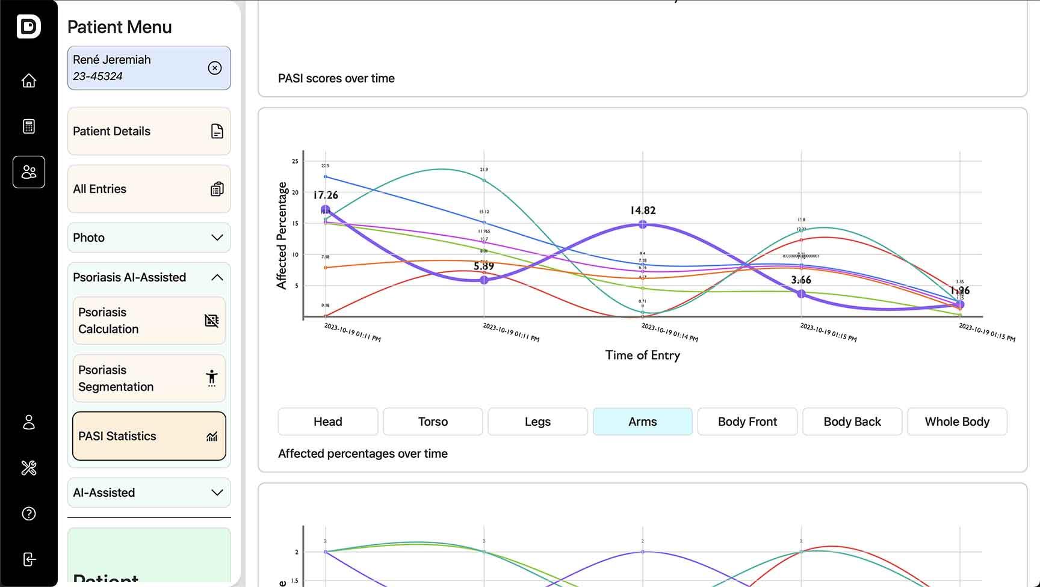Open PASI Statistics menu item
Viewport: 1040px width, 587px height.
tap(149, 436)
